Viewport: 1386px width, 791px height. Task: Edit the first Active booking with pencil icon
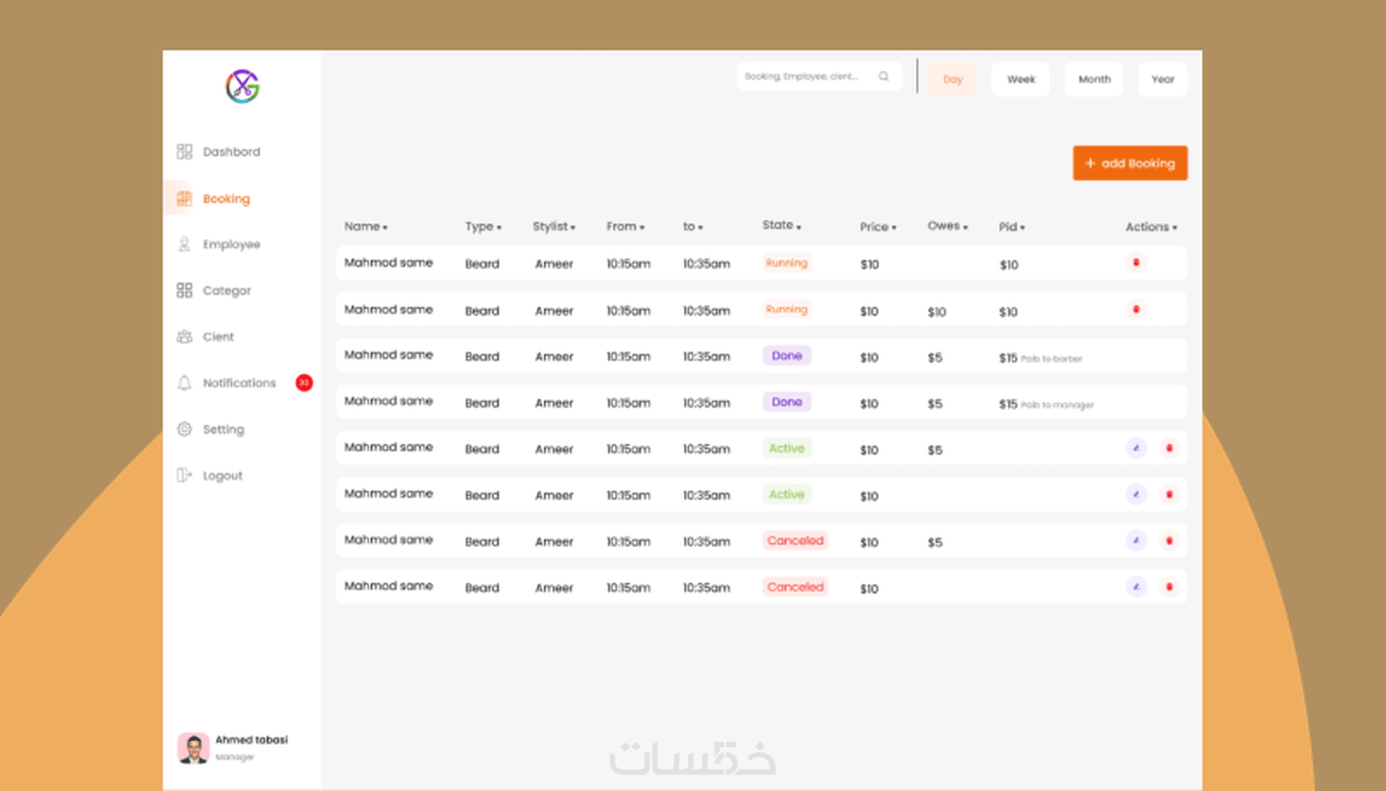1136,448
